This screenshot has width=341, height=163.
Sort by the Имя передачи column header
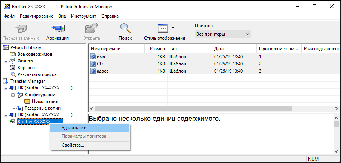pyautogui.click(x=117, y=49)
